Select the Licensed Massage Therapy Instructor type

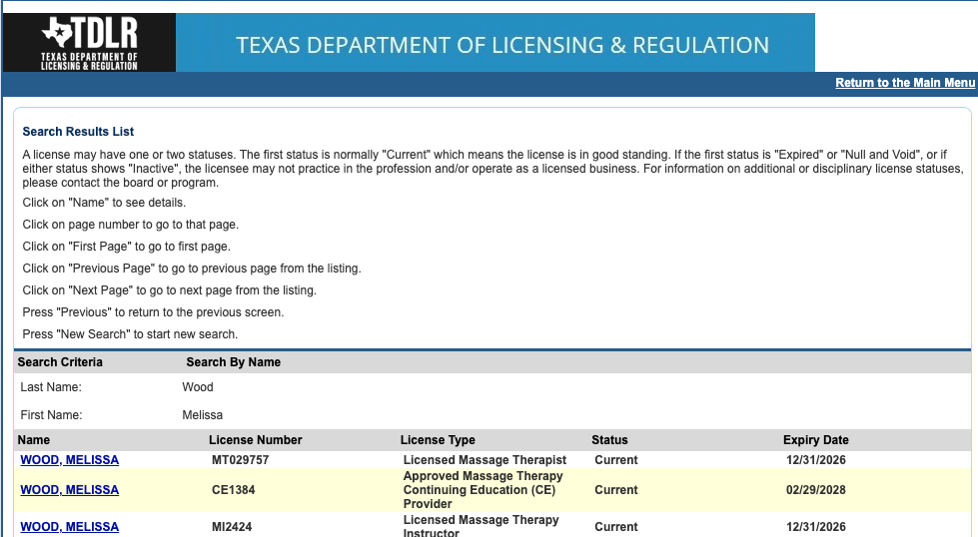pos(481,526)
